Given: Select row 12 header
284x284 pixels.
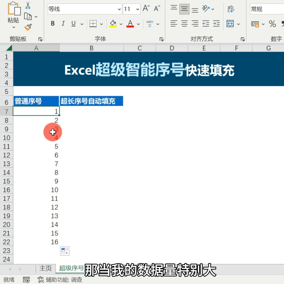Looking at the screenshot, I should click(x=7, y=155).
